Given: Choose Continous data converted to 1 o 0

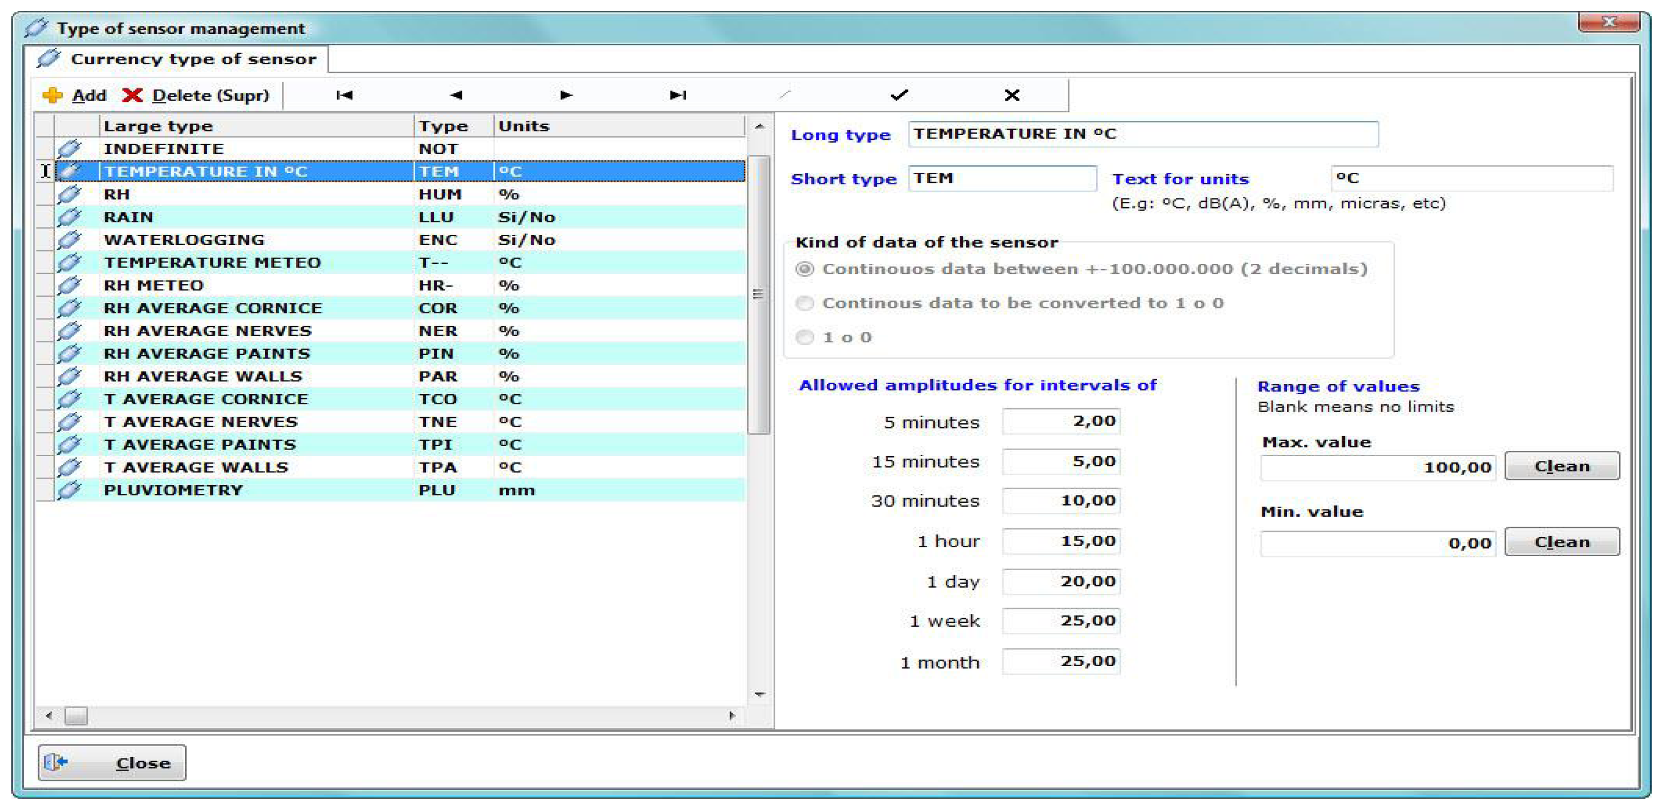Looking at the screenshot, I should (804, 303).
